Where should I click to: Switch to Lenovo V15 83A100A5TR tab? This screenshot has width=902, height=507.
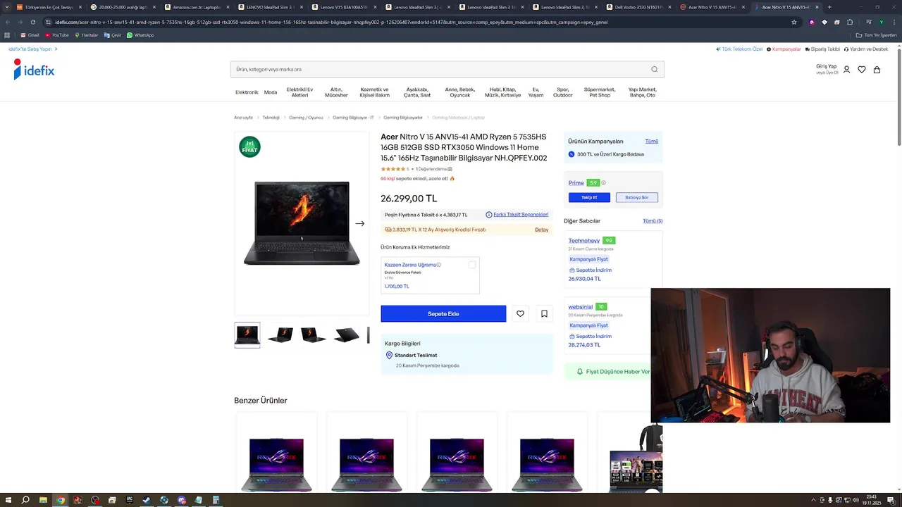tap(343, 7)
